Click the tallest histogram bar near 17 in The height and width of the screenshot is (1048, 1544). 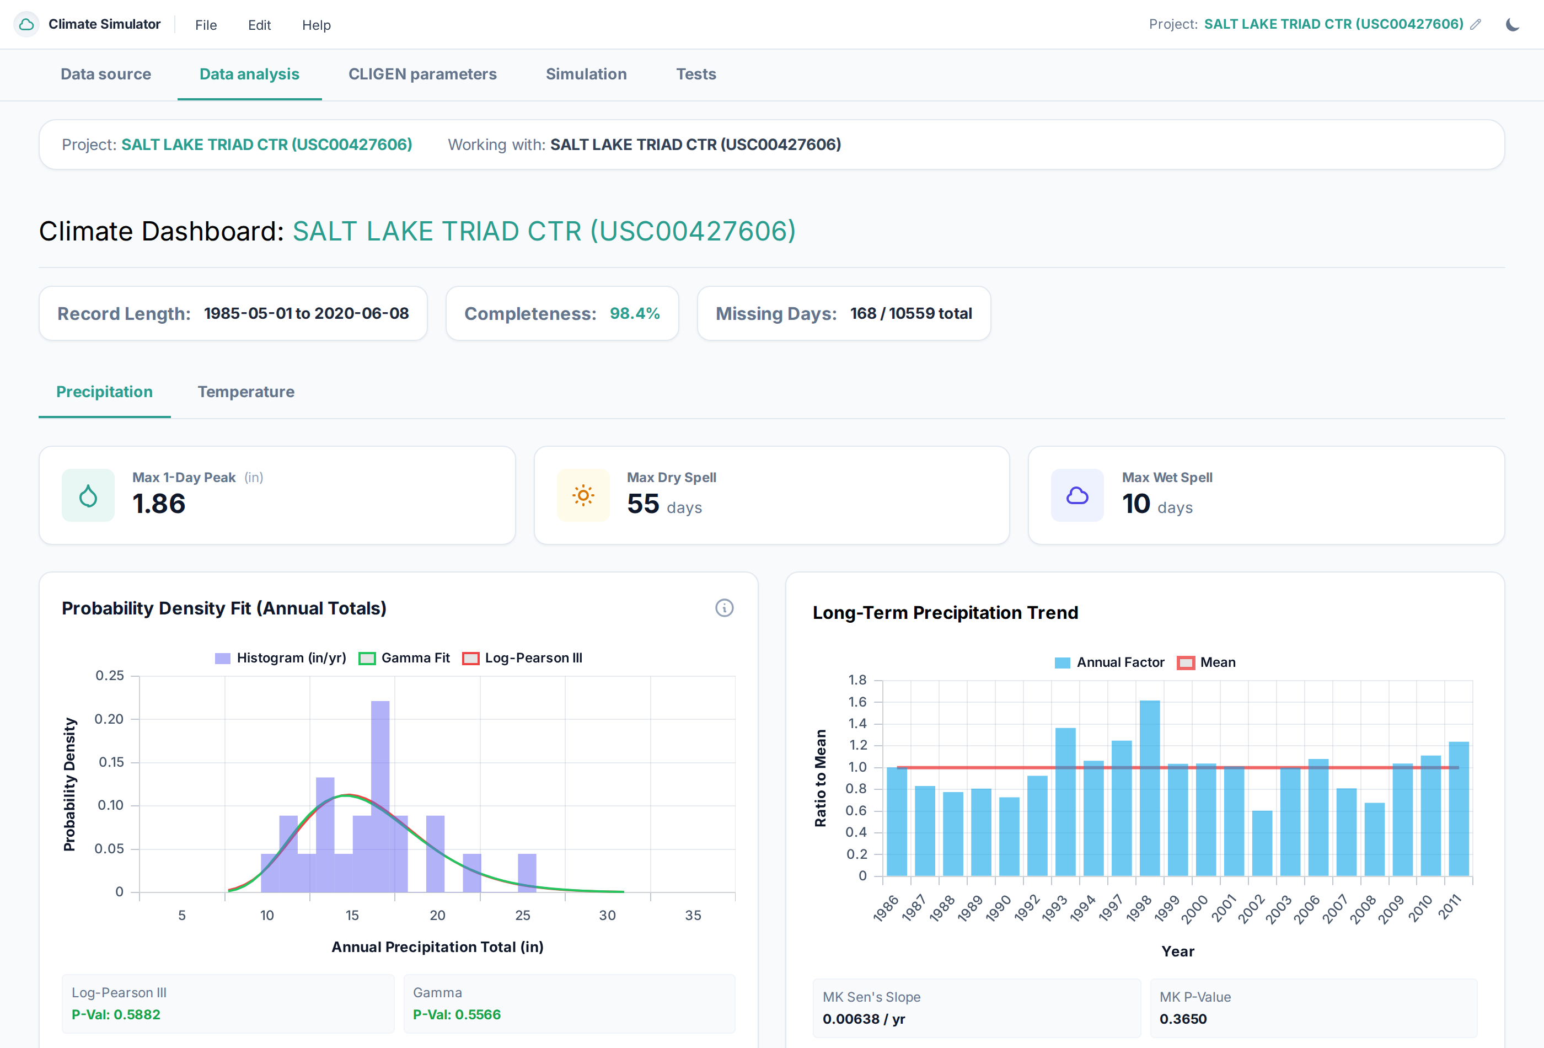coord(380,796)
